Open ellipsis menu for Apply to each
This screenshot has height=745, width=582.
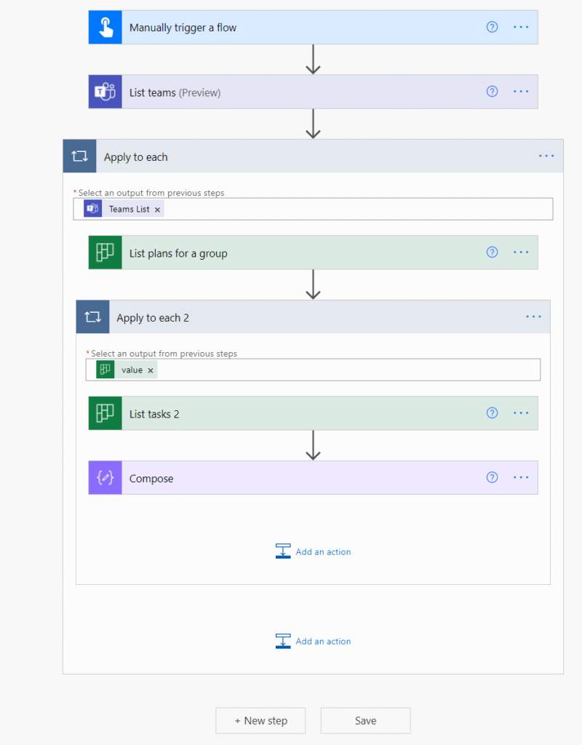tap(546, 156)
